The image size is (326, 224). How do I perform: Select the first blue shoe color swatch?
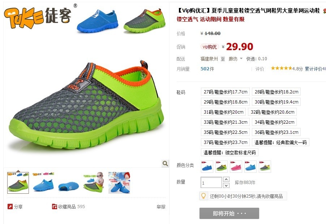click(207, 167)
